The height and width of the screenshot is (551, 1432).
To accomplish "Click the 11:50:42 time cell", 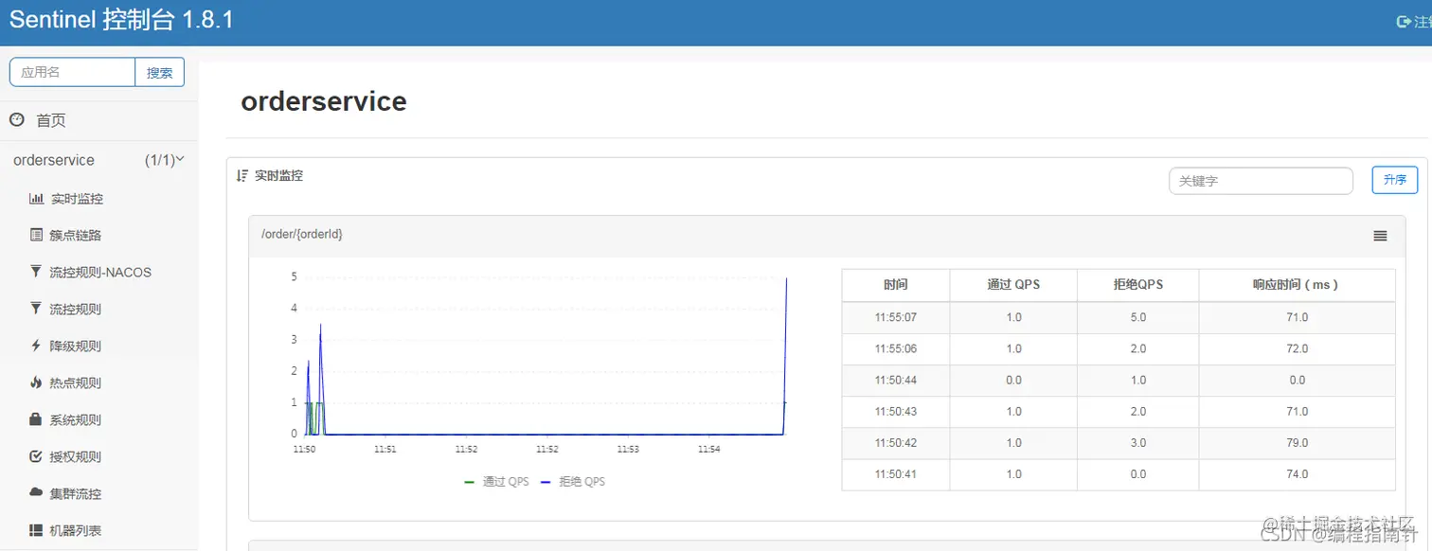I will (x=896, y=442).
